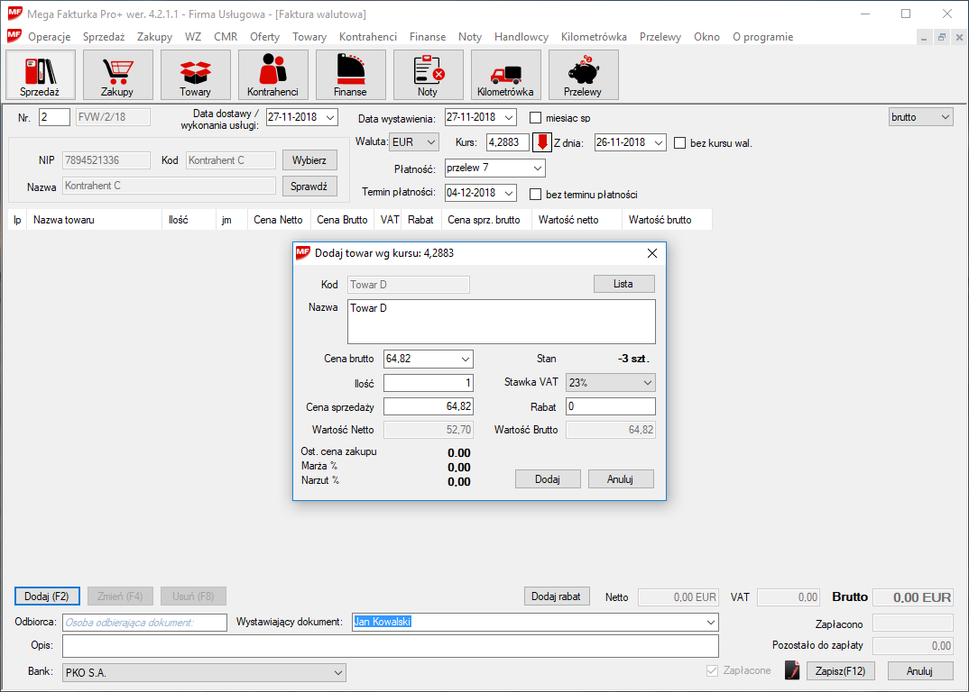This screenshot has height=692, width=969.
Task: Click the red arrow exchange rate download icon
Action: pyautogui.click(x=542, y=142)
